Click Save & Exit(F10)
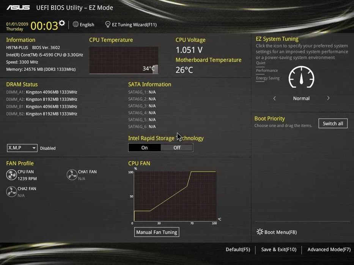 pos(279,249)
